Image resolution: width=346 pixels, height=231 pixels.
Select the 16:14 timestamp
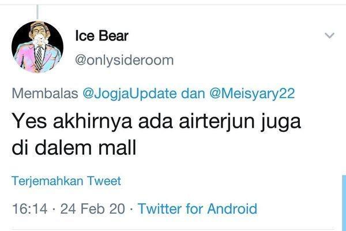[x=29, y=208]
